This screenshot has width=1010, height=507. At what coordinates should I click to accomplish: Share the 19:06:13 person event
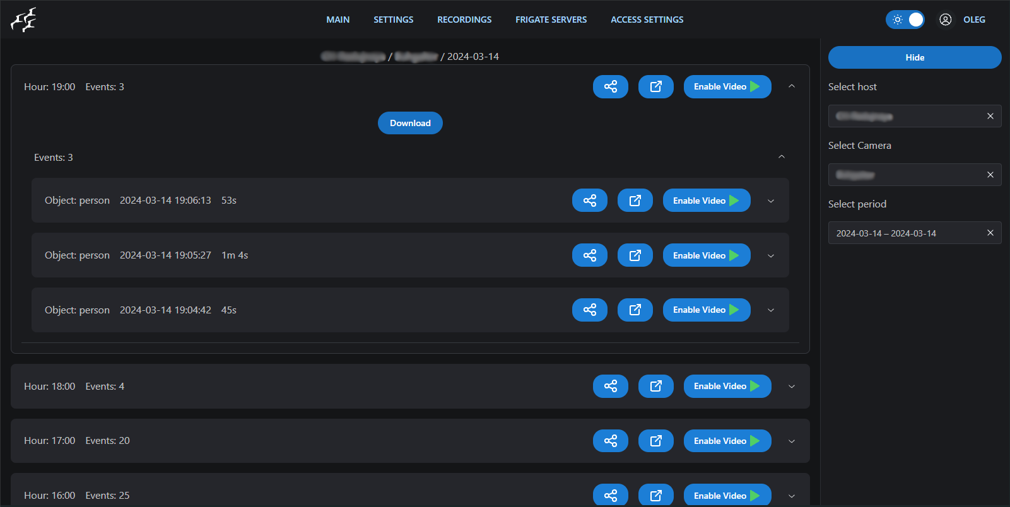[589, 201]
